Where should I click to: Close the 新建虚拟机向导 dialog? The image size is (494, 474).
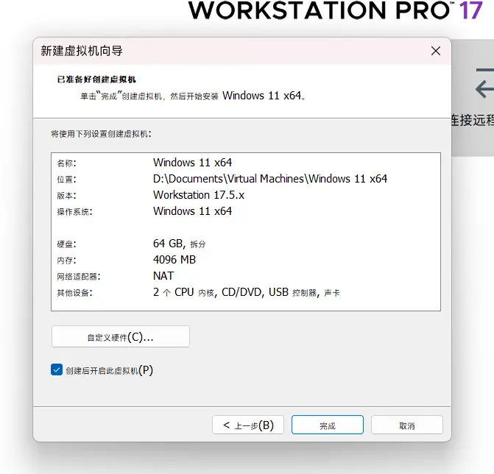[x=436, y=51]
